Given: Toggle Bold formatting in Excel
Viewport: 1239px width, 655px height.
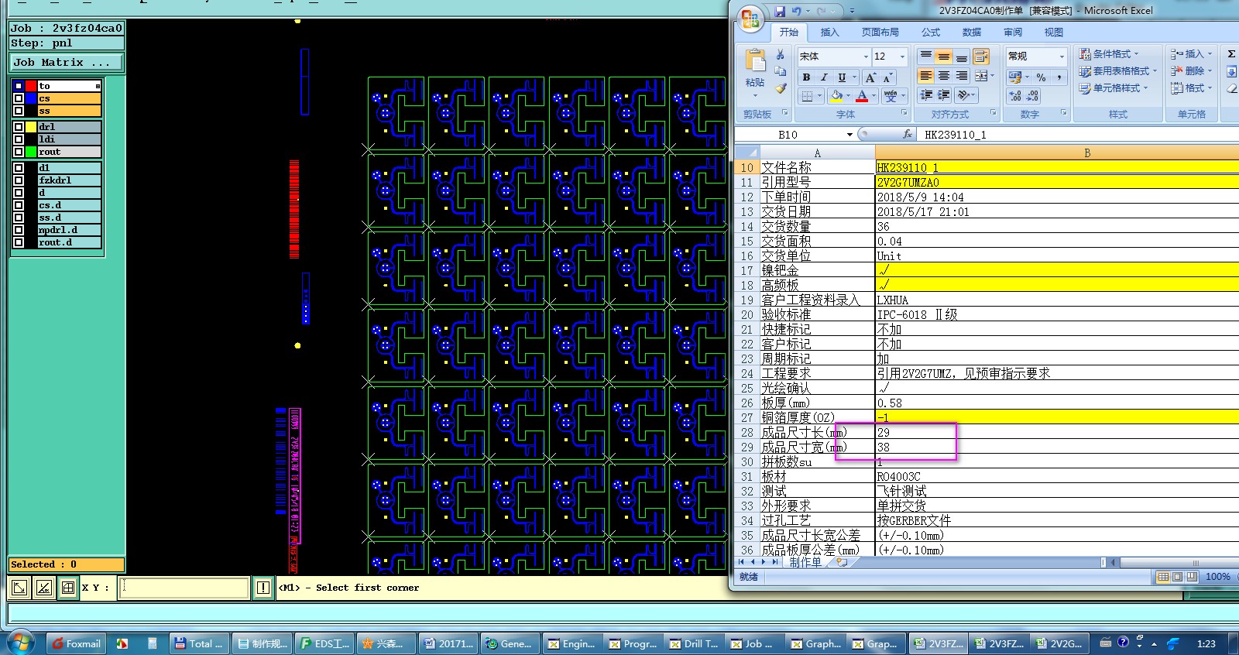Looking at the screenshot, I should click(x=806, y=77).
